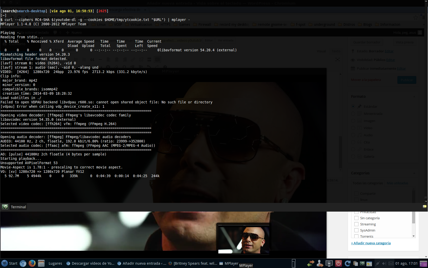
Task: Toggle the WordPress toolbar kitchen-sink icon
Action: coord(157,59)
